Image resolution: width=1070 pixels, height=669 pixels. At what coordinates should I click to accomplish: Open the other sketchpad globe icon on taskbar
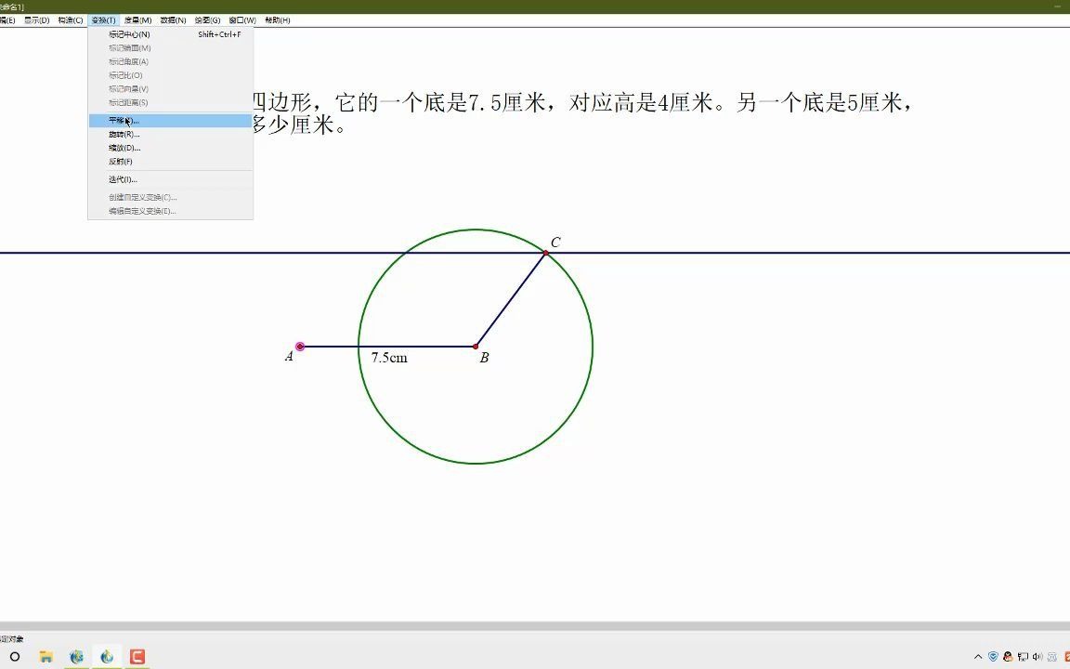click(x=76, y=657)
